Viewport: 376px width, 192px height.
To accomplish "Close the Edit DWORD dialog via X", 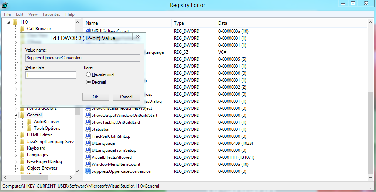I will (x=138, y=36).
